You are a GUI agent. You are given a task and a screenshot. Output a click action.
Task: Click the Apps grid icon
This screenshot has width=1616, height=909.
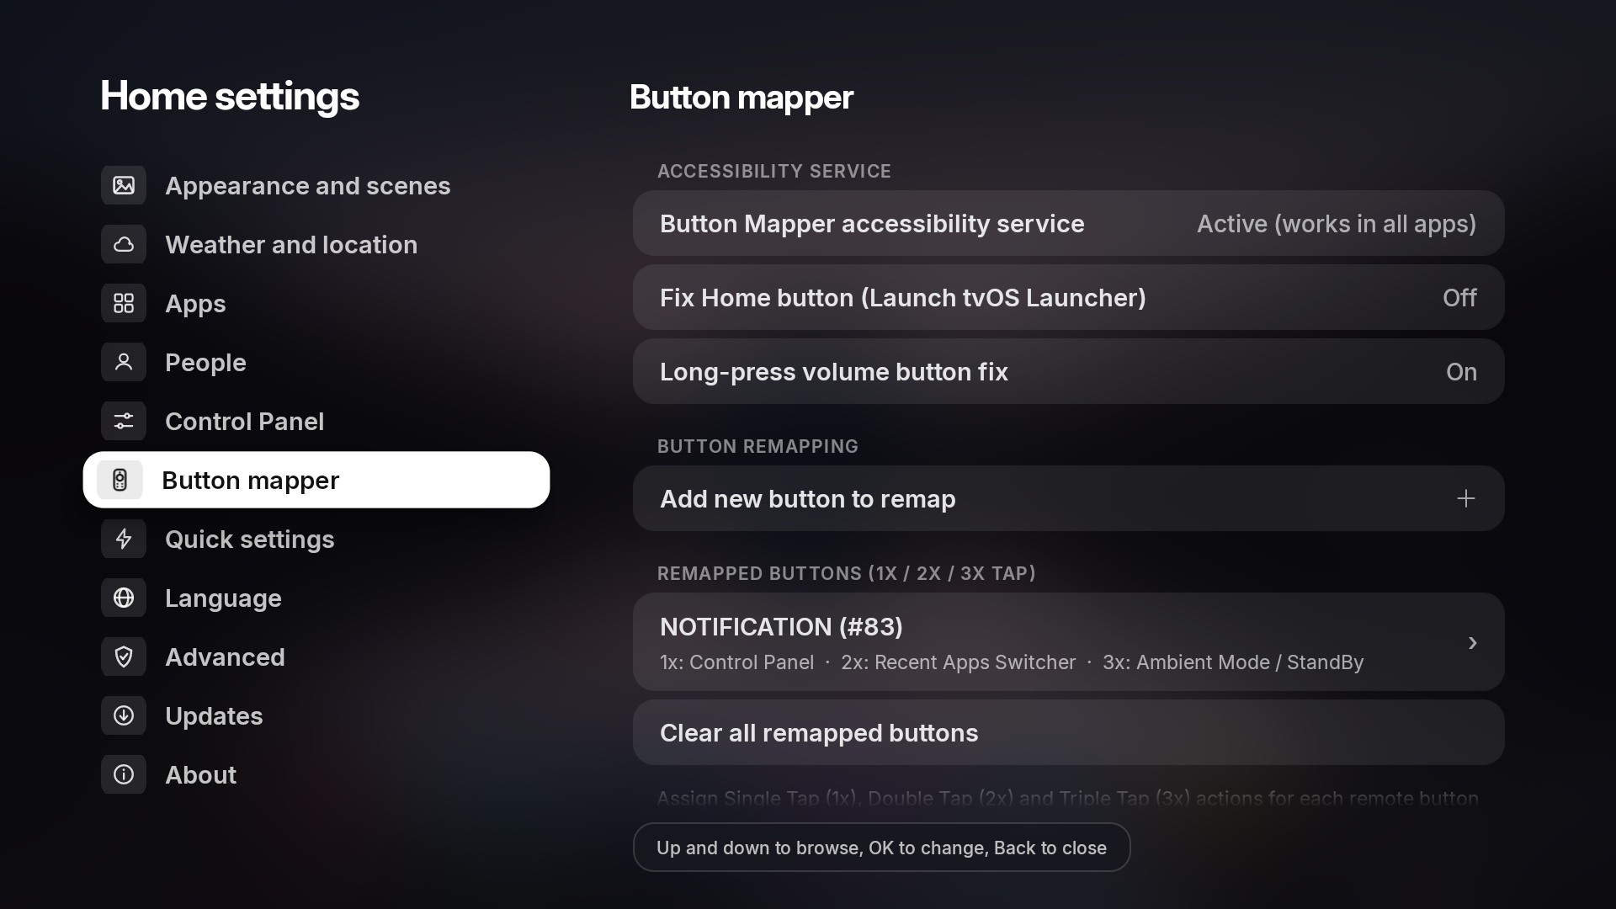124,303
